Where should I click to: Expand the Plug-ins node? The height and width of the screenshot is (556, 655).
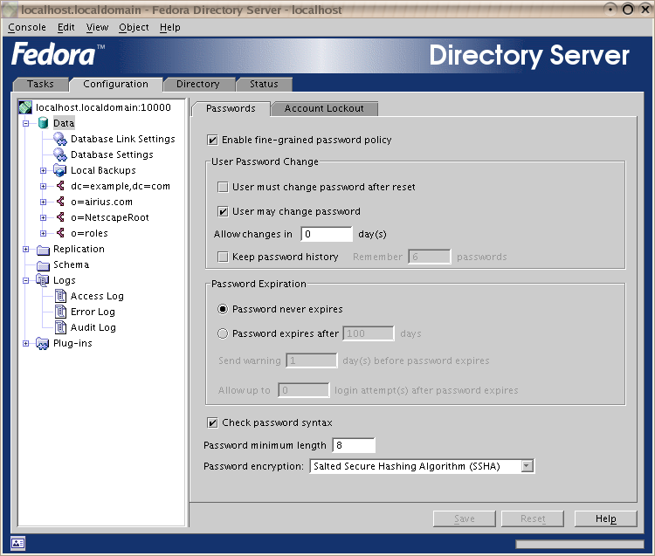26,344
